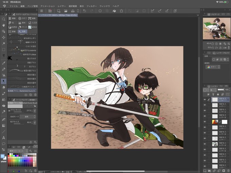This screenshot has height=173, width=231.
Task: Select the 効果 sub tool group
Action: tap(22, 32)
